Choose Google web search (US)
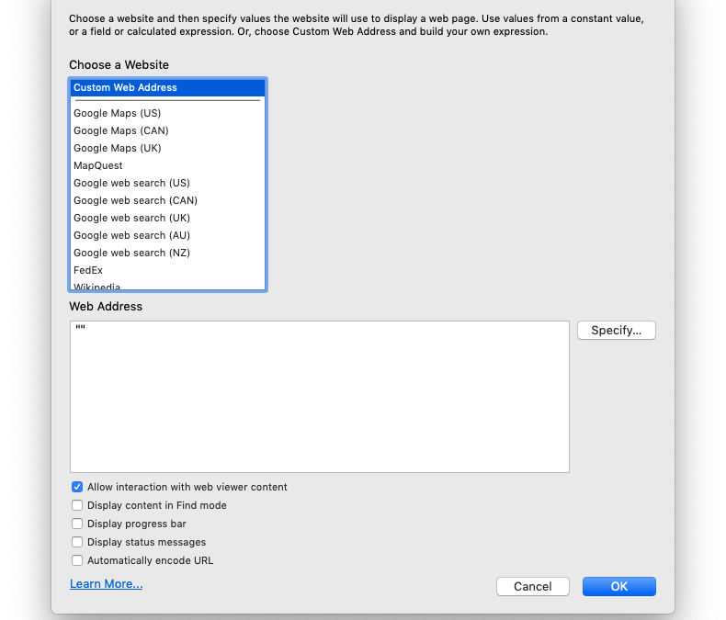This screenshot has height=620, width=726. point(167,183)
